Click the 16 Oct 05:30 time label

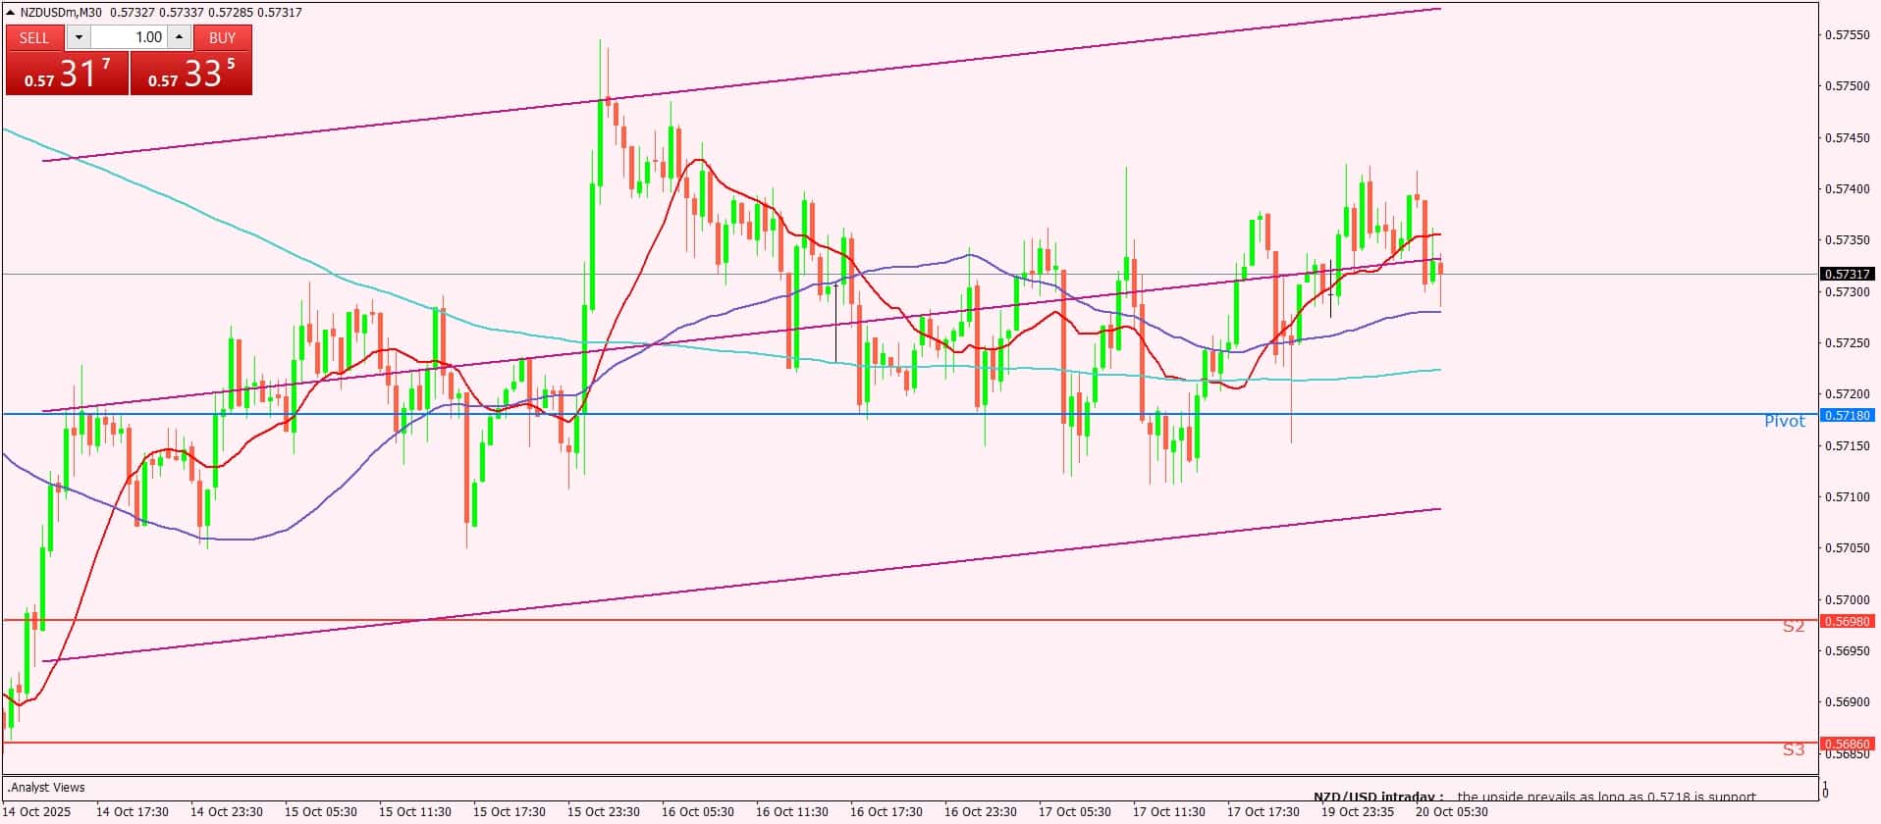coord(698,812)
